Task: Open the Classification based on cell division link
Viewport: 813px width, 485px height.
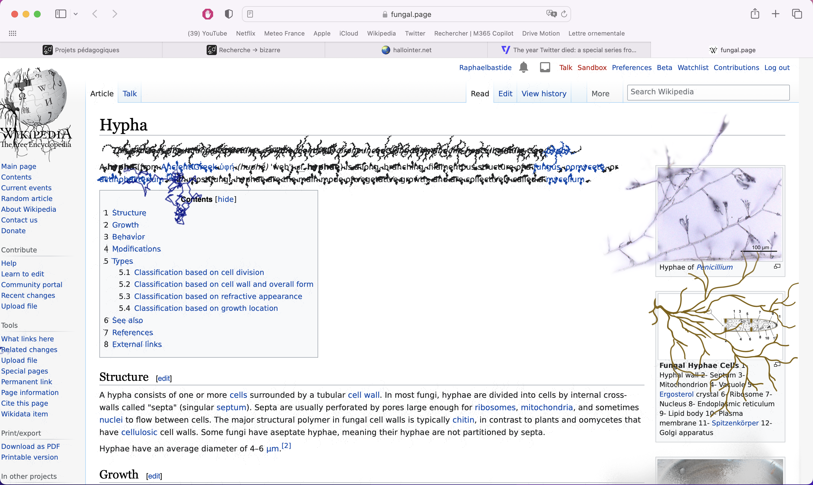Action: [199, 272]
